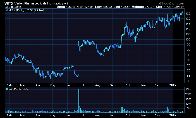Click the 115 price axis label
196x118 pixels.
[188, 24]
